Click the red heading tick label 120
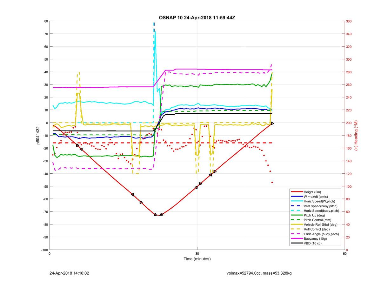The image size is (381, 281). 349,174
